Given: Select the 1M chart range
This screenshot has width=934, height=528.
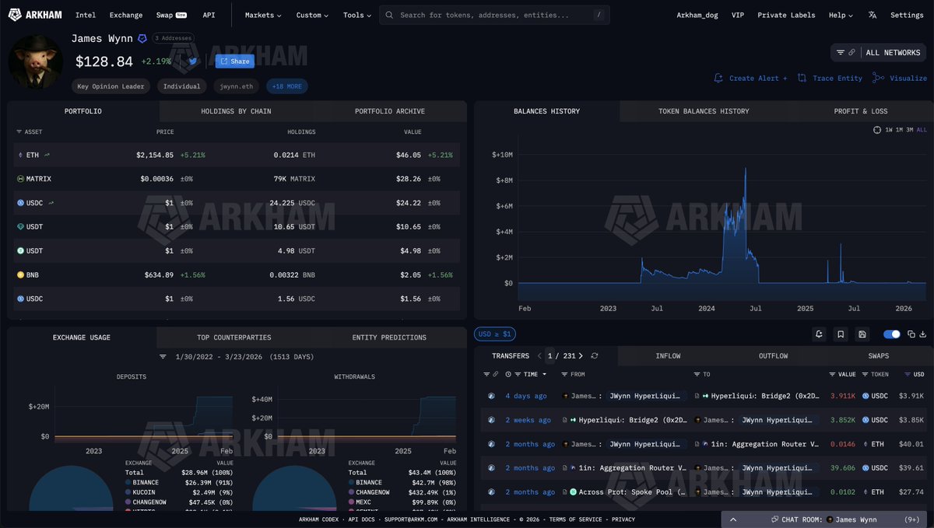Looking at the screenshot, I should tap(899, 130).
